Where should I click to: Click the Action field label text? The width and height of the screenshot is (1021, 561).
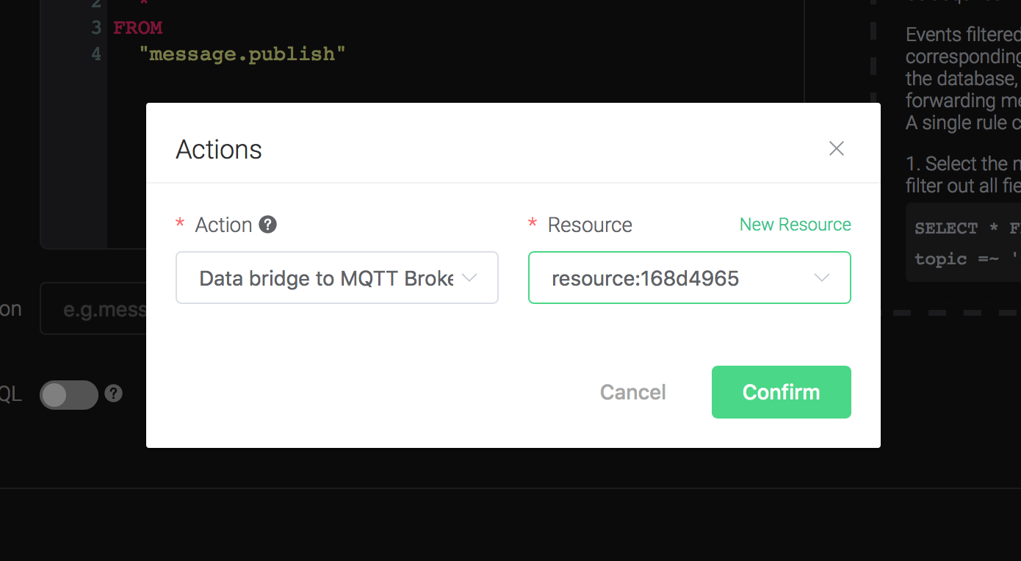[223, 225]
